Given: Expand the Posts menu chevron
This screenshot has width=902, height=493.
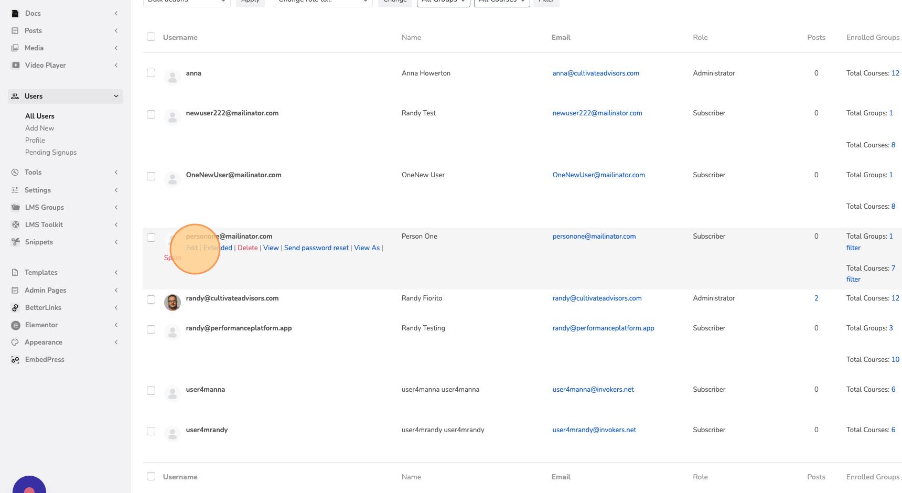Looking at the screenshot, I should pos(116,30).
